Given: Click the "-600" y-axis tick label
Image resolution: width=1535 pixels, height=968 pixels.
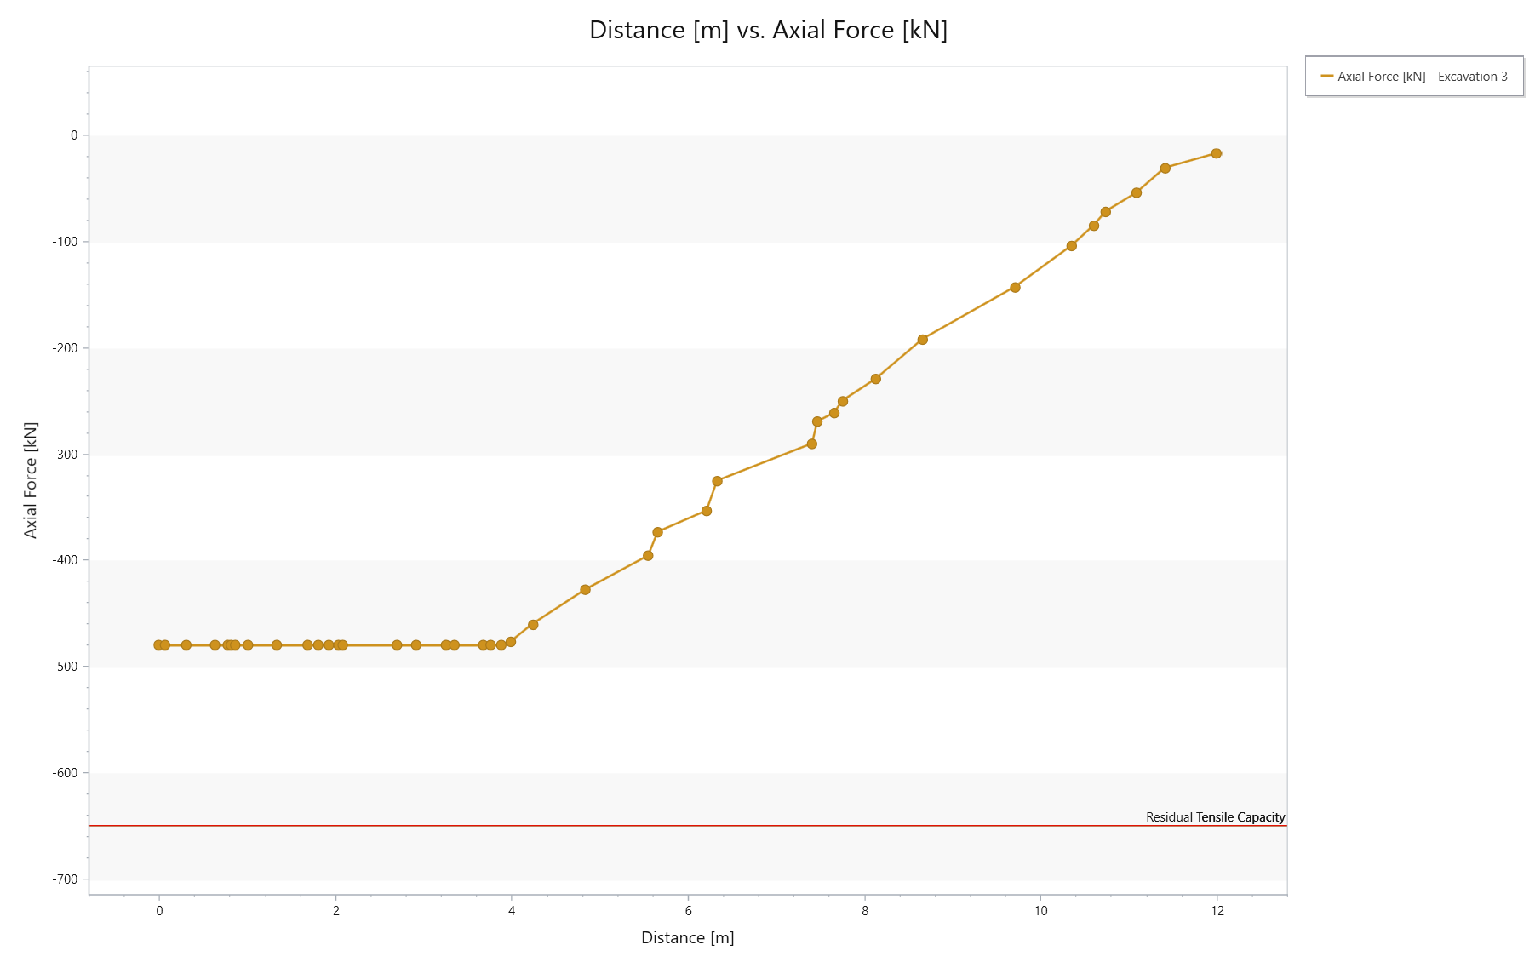Looking at the screenshot, I should (x=65, y=773).
